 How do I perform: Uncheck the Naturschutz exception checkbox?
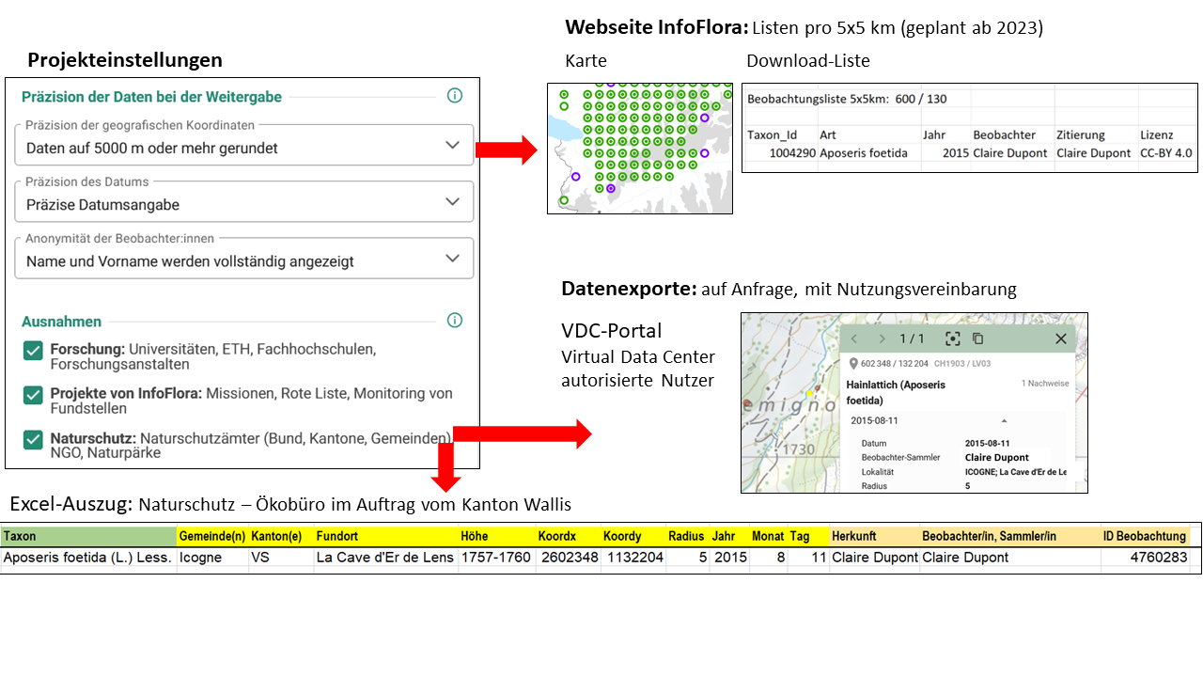click(x=34, y=439)
